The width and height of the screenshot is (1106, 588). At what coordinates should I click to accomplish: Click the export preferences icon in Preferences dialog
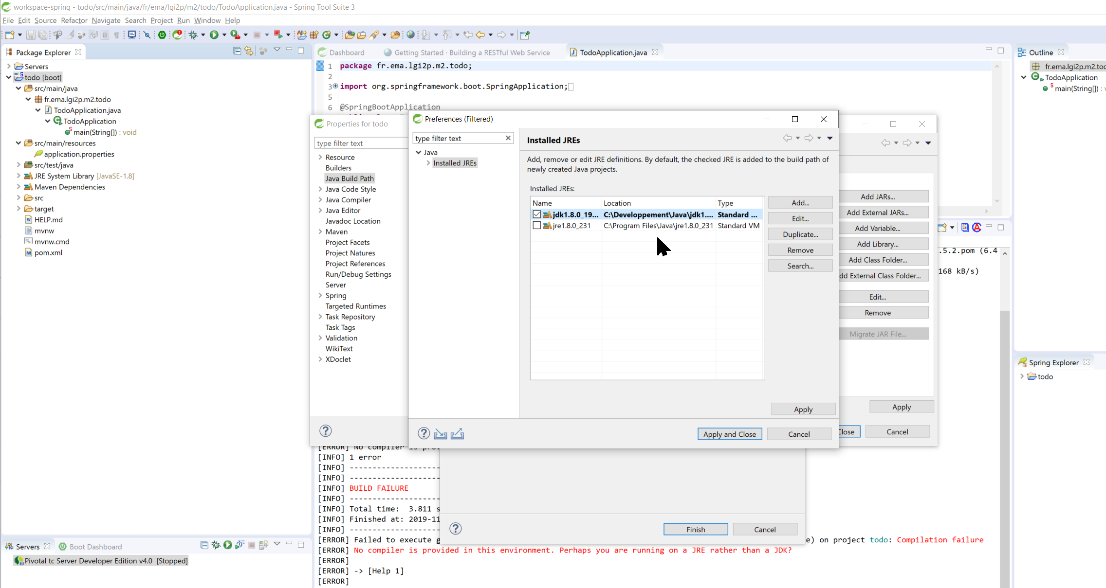pyautogui.click(x=457, y=434)
